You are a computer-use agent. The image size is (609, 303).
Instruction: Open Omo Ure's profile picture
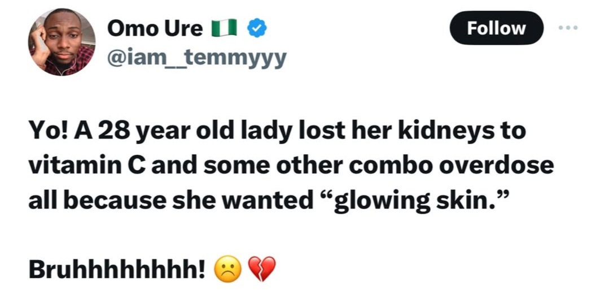click(x=62, y=42)
